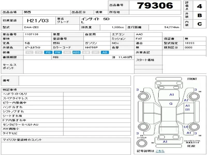Click the B1 damage mark on diagram
Screen dimensions: 207x155
click(188, 110)
